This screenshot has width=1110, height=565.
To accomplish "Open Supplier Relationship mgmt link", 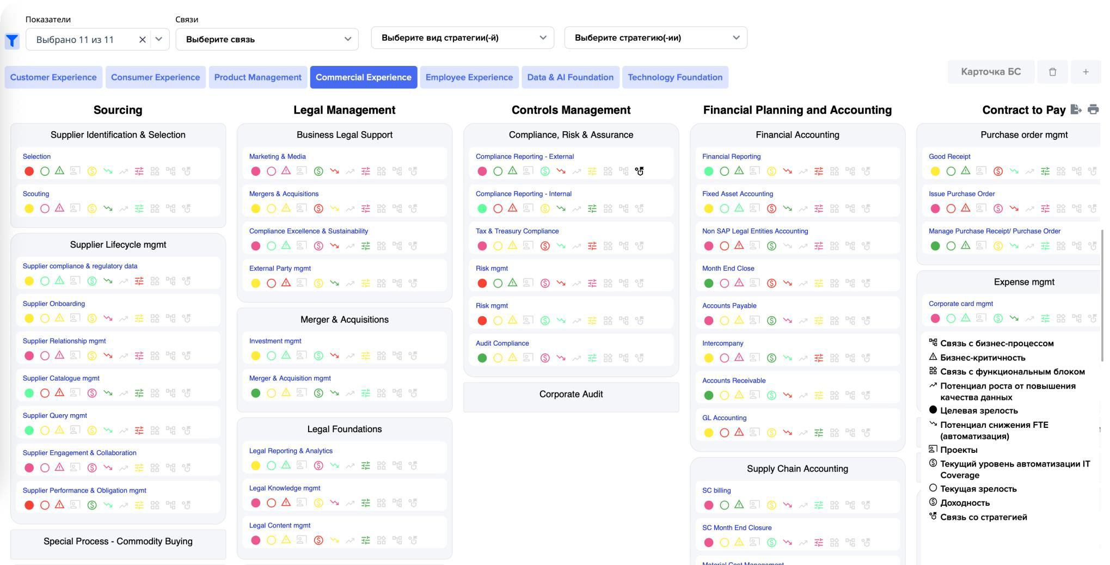I will [64, 341].
